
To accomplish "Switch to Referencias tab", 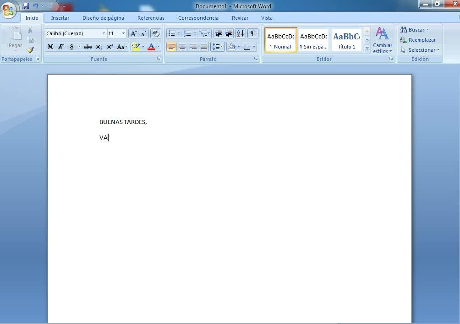I will (151, 18).
